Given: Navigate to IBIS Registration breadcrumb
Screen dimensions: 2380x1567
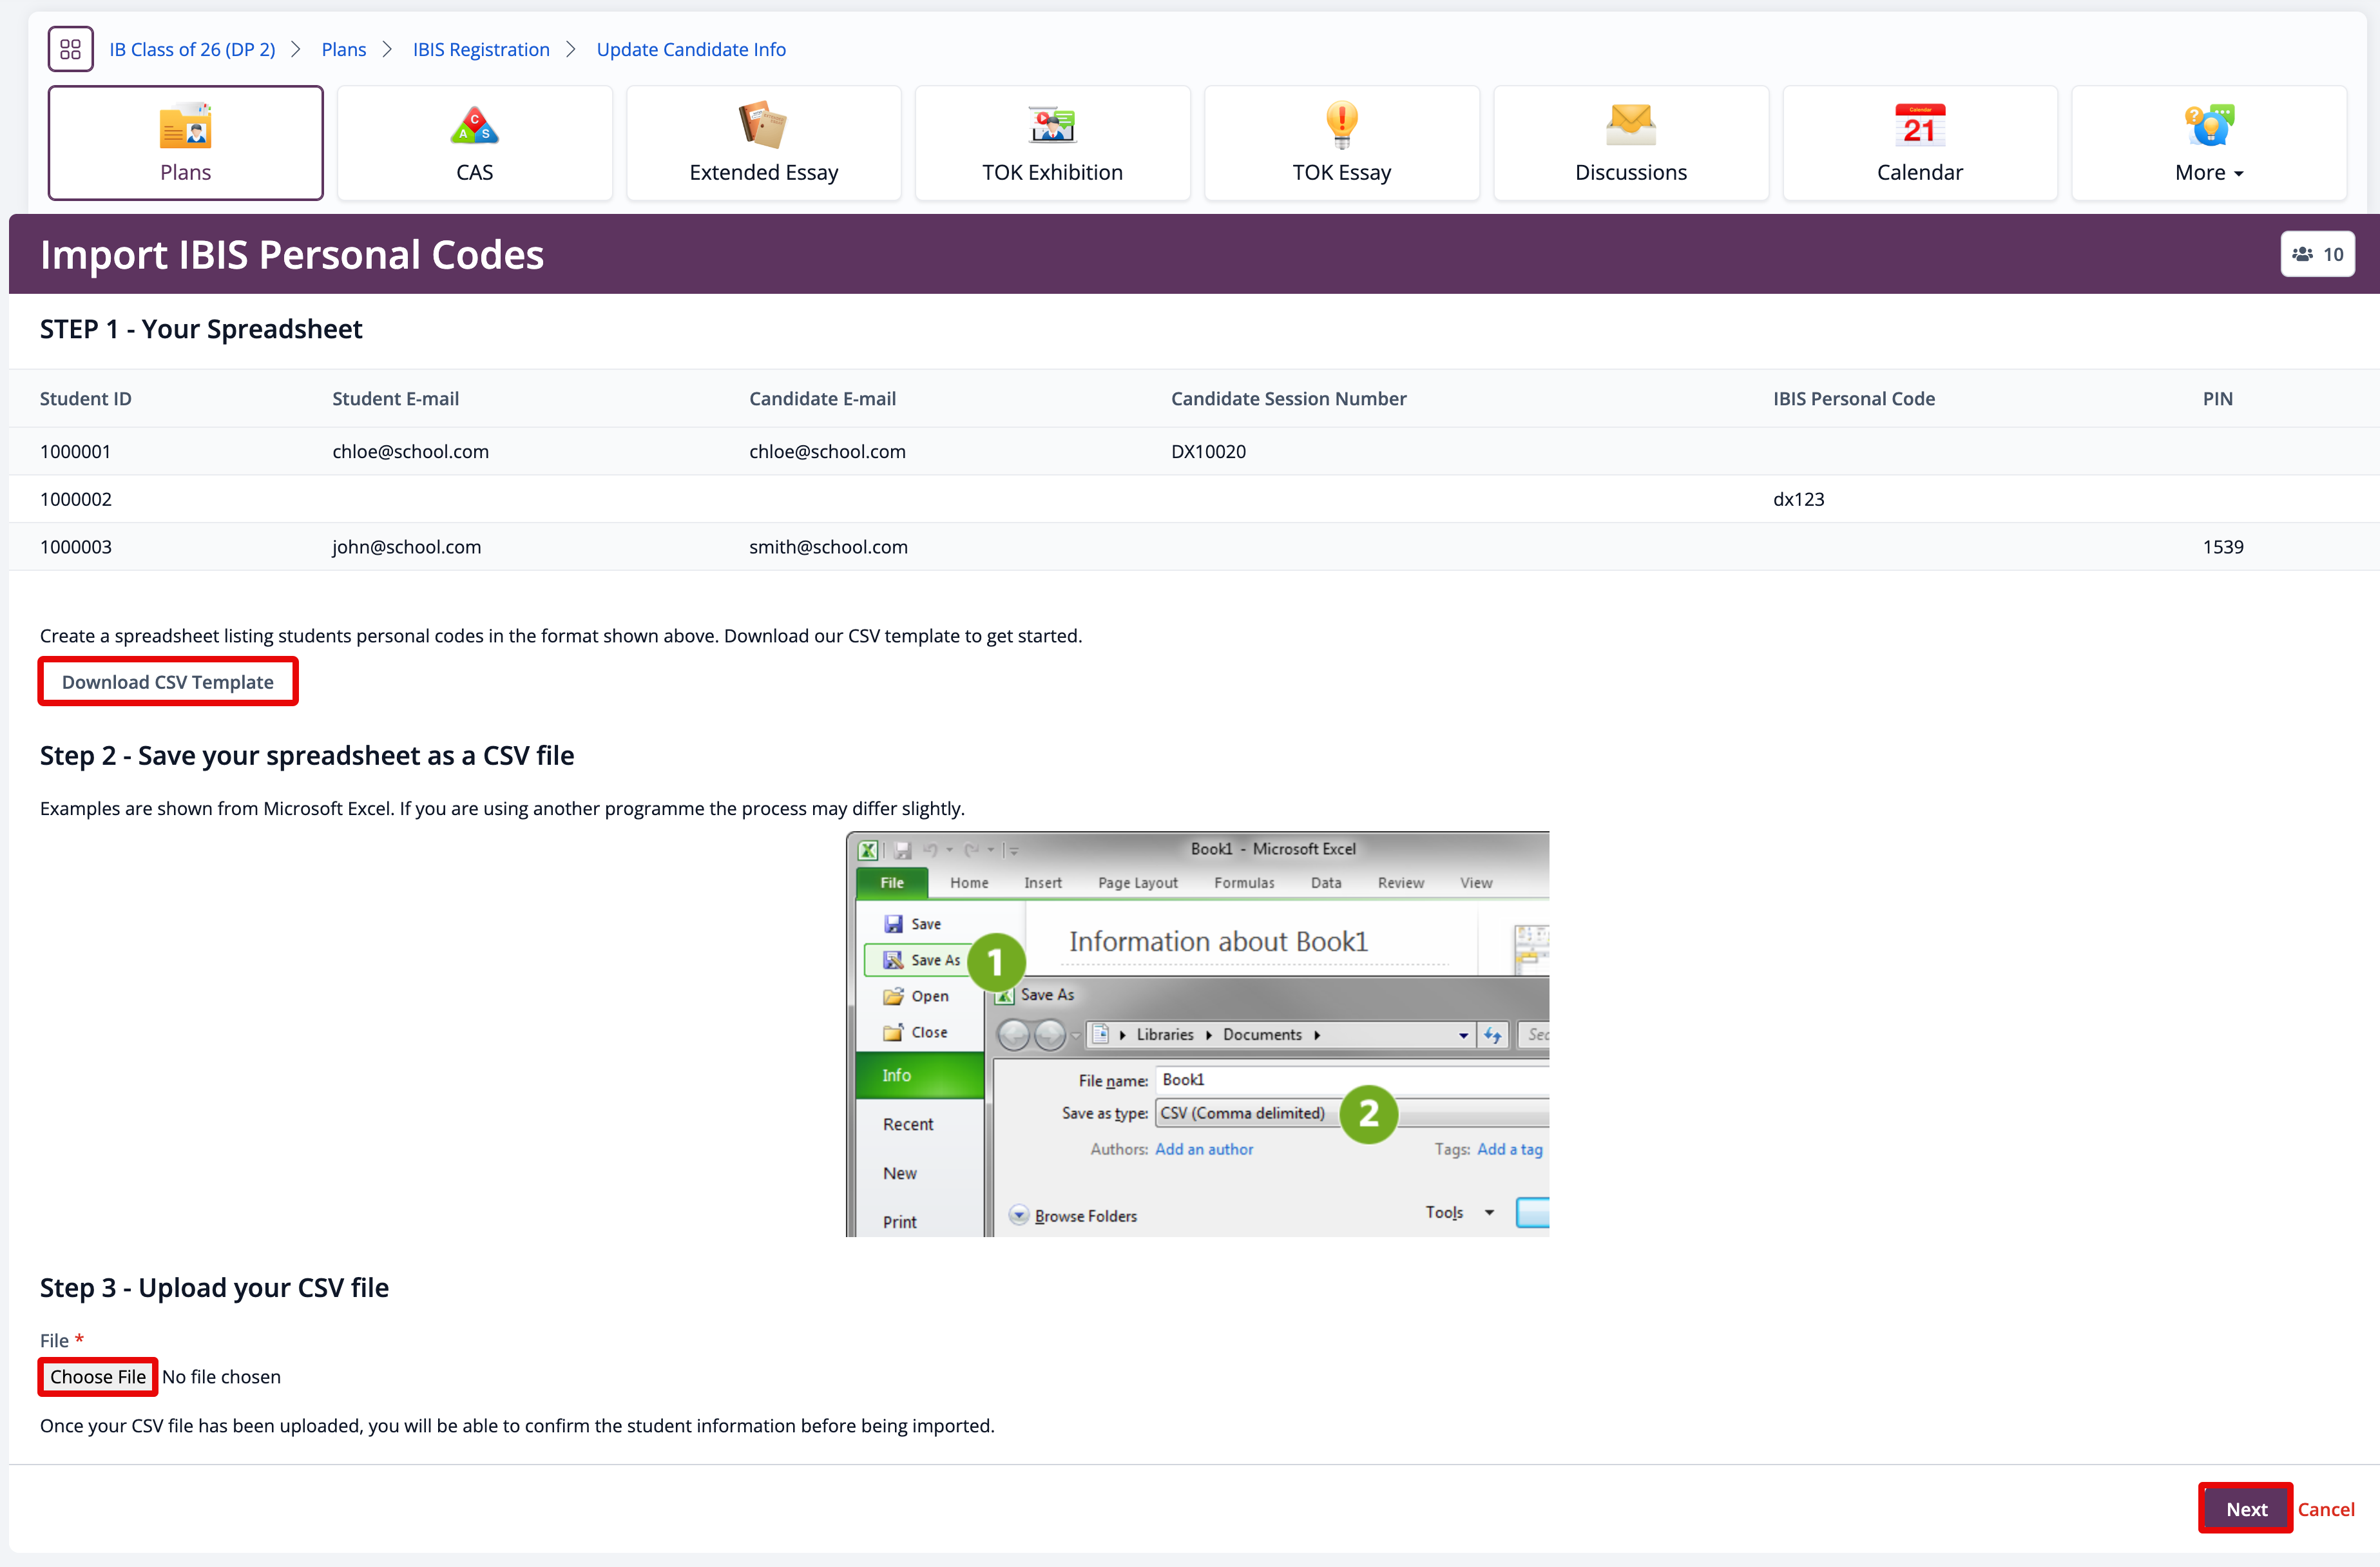Looking at the screenshot, I should [x=481, y=49].
